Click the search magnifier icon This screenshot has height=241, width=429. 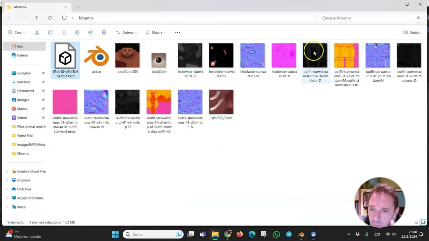tap(418, 18)
